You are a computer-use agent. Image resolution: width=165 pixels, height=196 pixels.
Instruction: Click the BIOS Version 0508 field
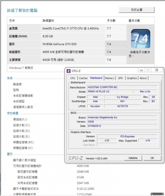click(x=122, y=122)
